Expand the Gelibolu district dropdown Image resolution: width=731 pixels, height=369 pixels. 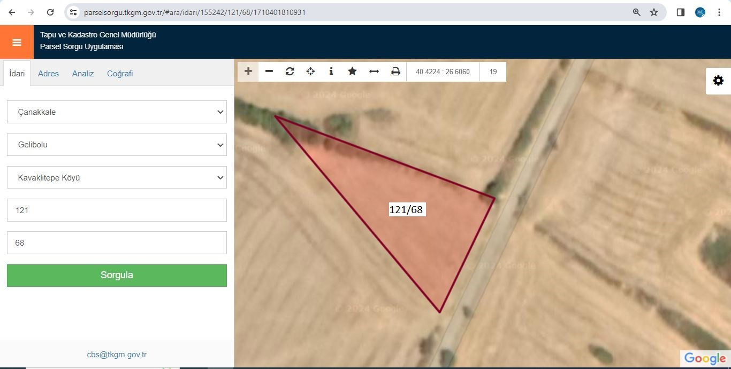[117, 145]
